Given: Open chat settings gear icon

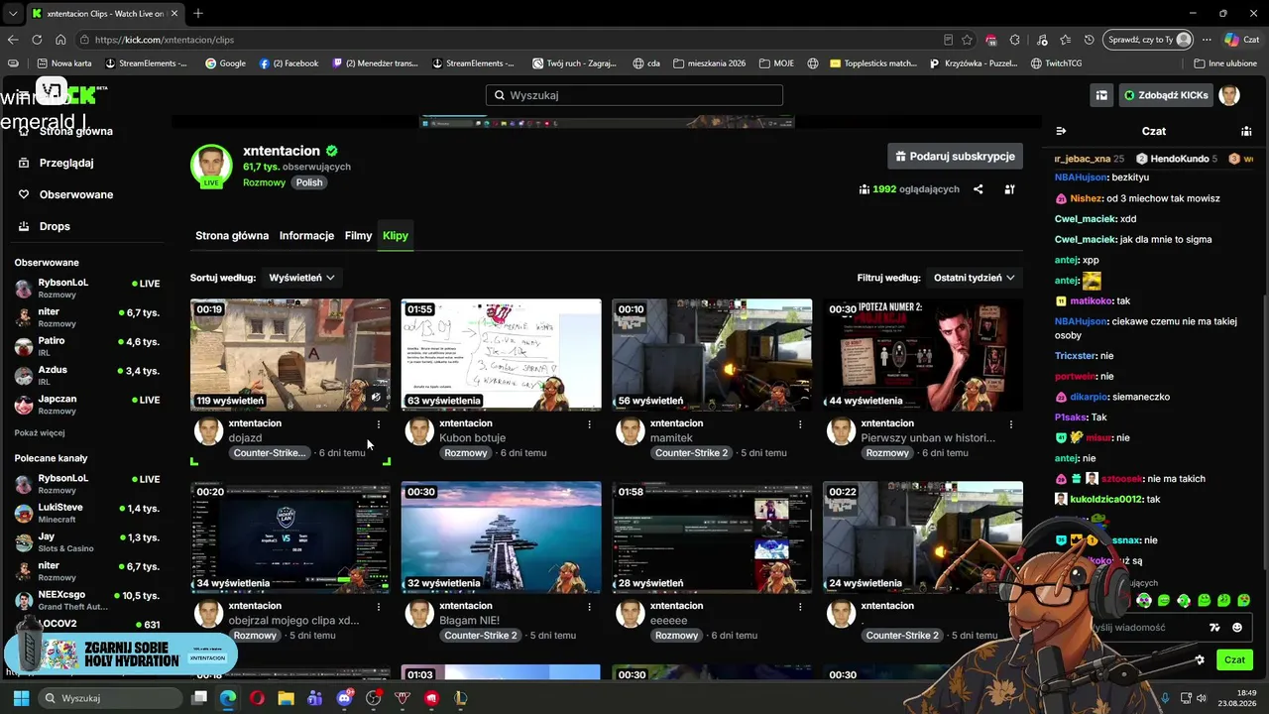Looking at the screenshot, I should 1200,659.
